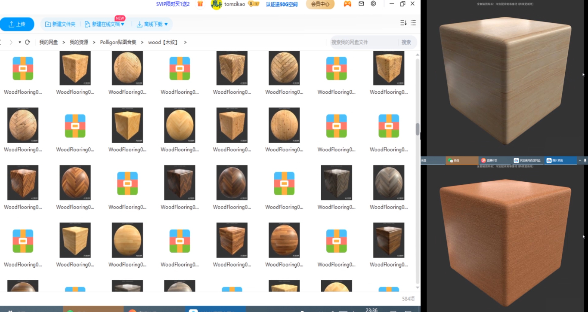Open 欢迎使用百度网盘 taskbar window
This screenshot has height=312, width=588.
tap(527, 160)
